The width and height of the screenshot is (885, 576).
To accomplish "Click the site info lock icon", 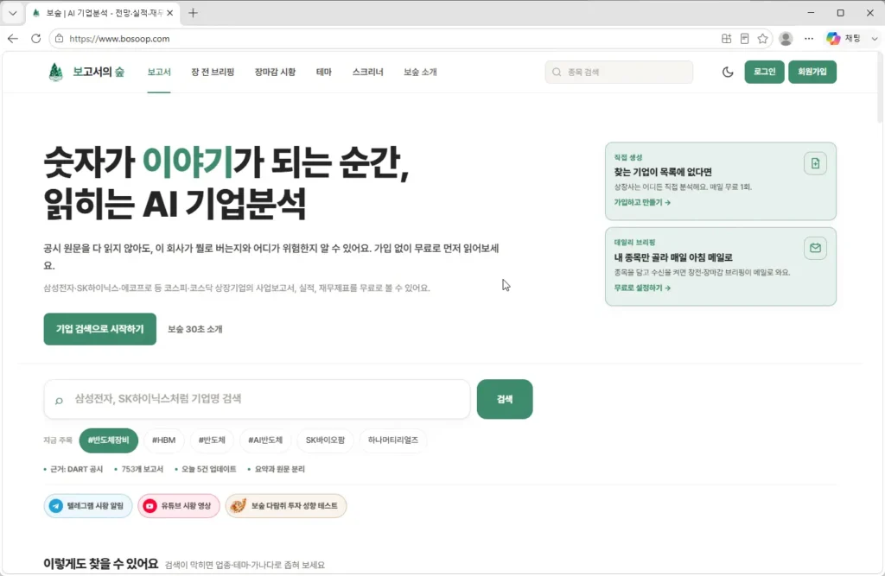I will [60, 38].
